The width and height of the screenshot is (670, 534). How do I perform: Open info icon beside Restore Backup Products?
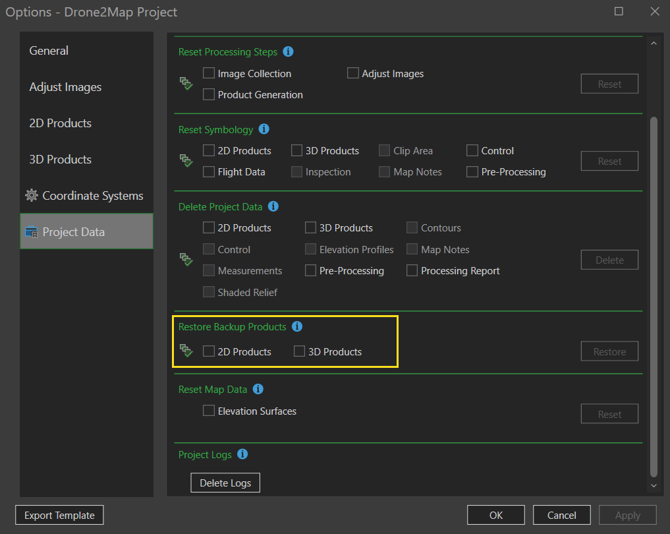297,326
